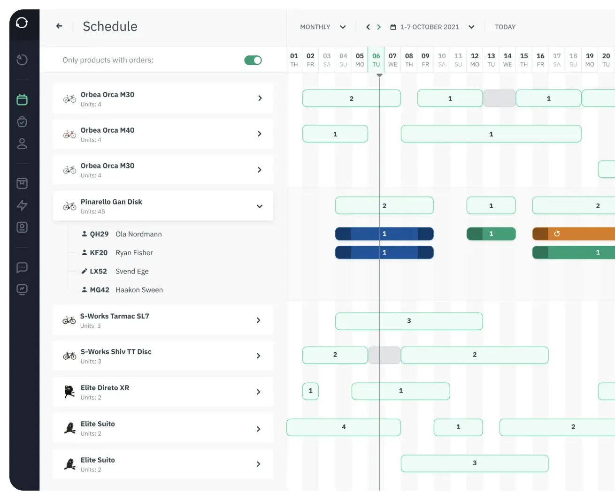615x500 pixels.
Task: Open the chat messages sidebar icon
Action: [22, 267]
